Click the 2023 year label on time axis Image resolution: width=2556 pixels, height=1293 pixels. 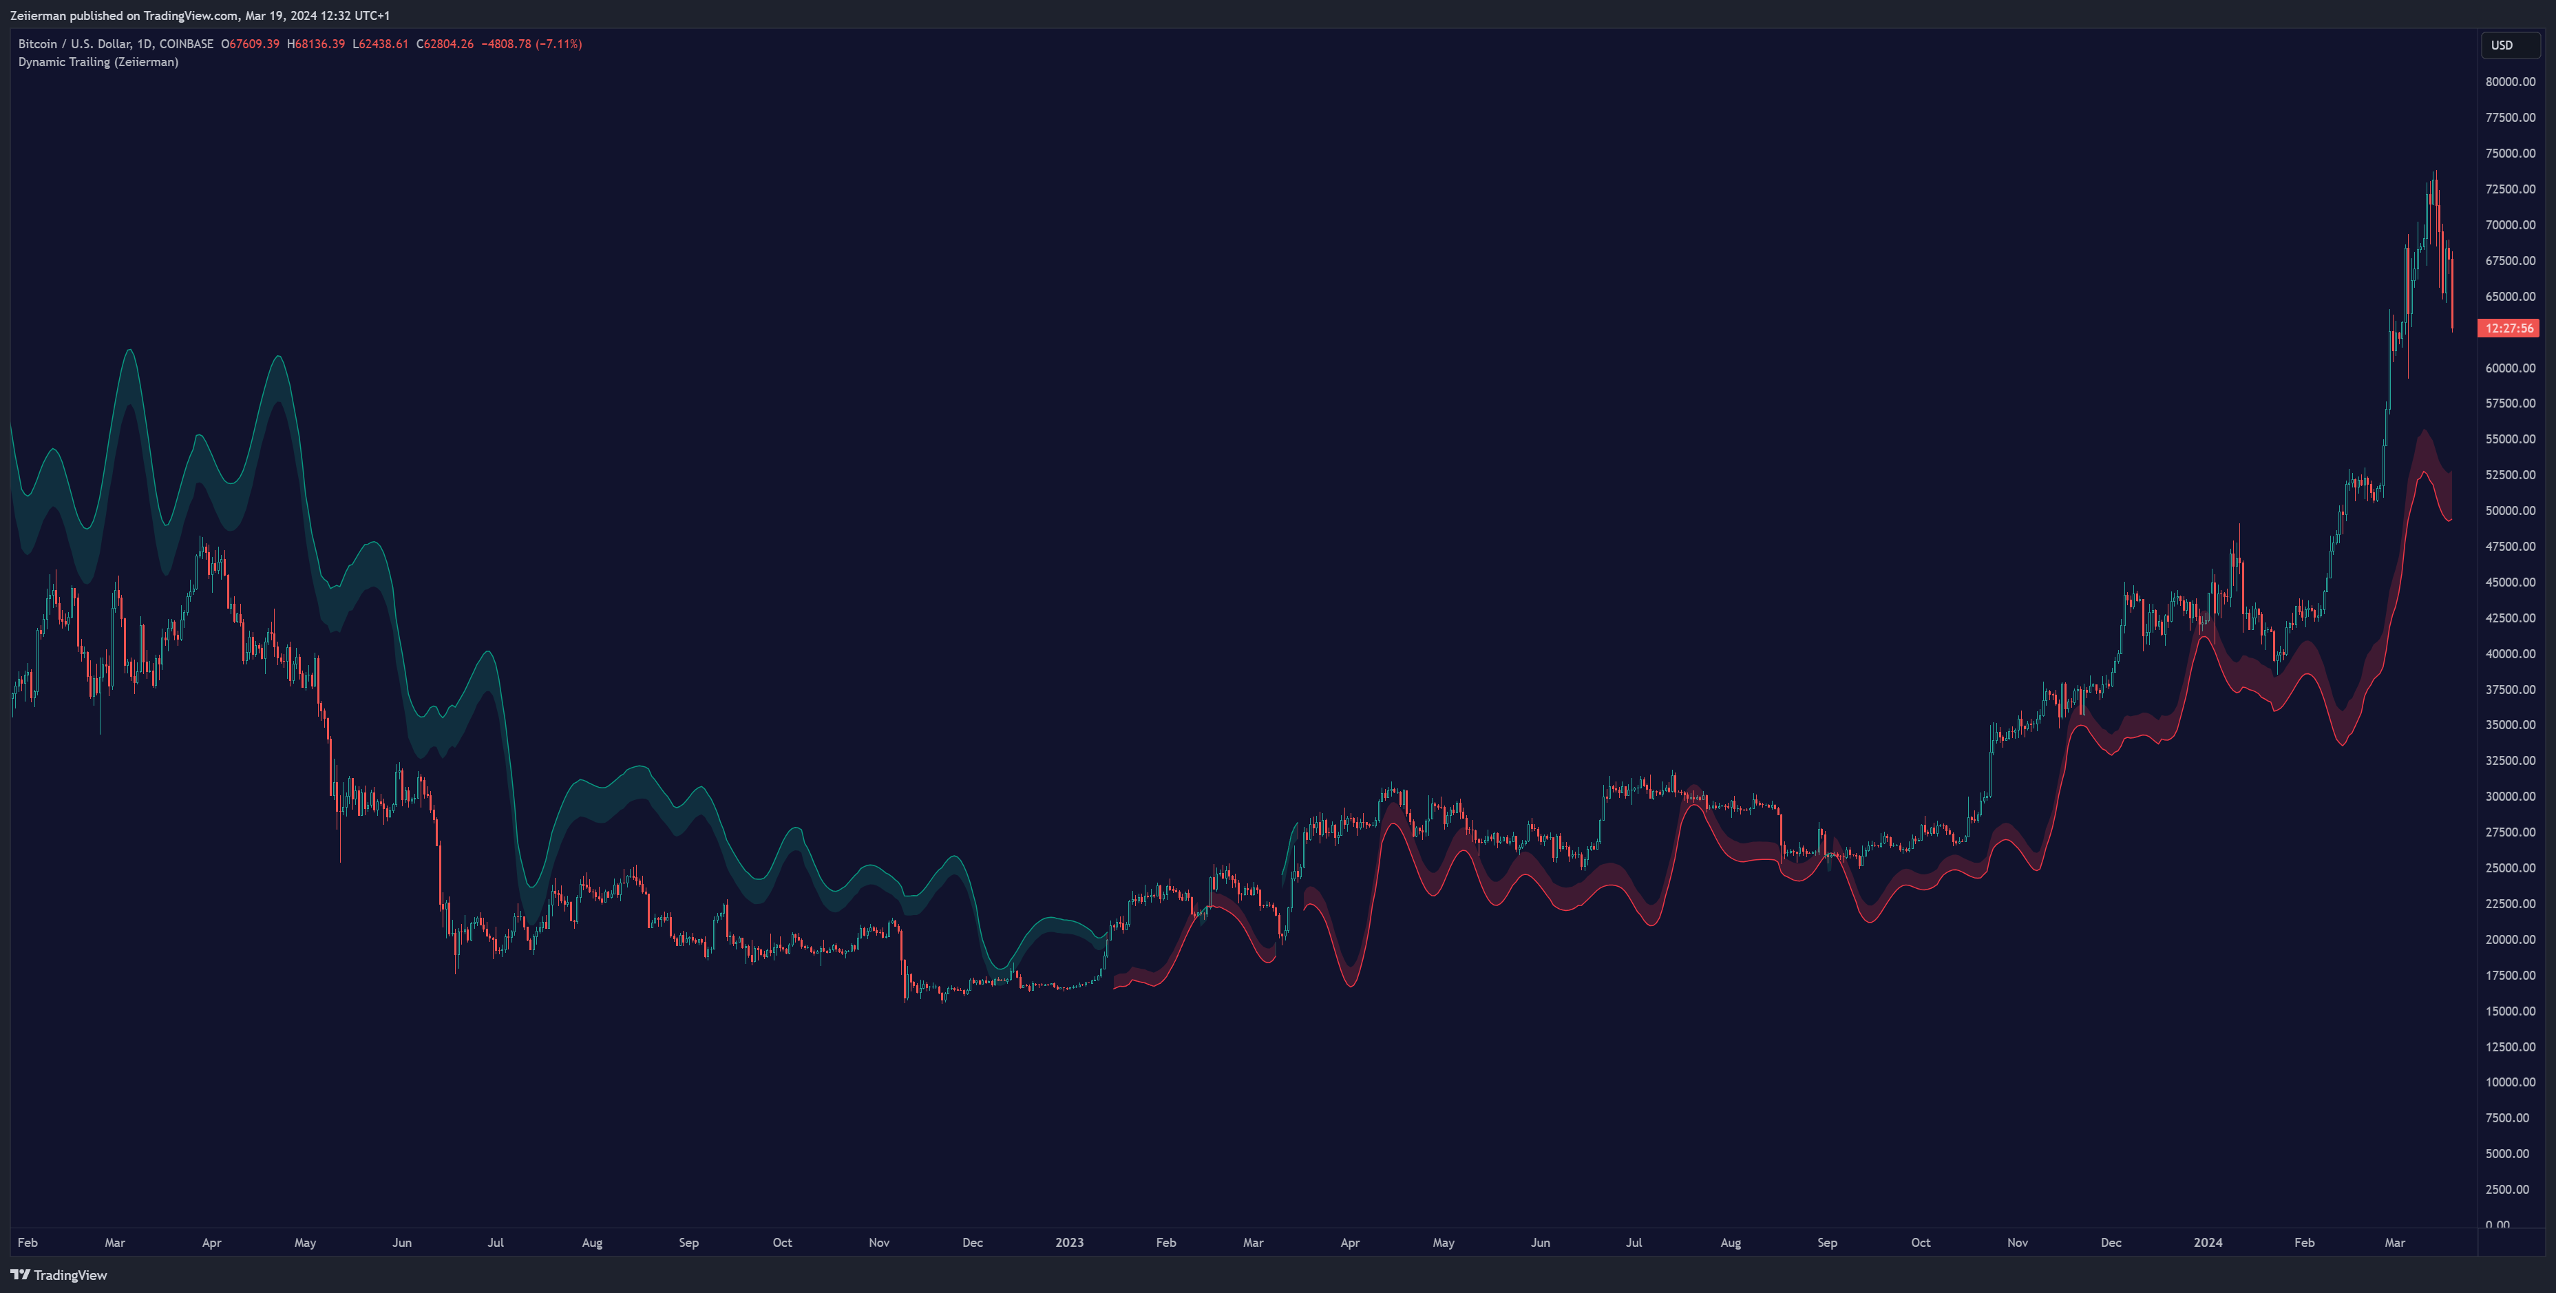click(x=1068, y=1242)
